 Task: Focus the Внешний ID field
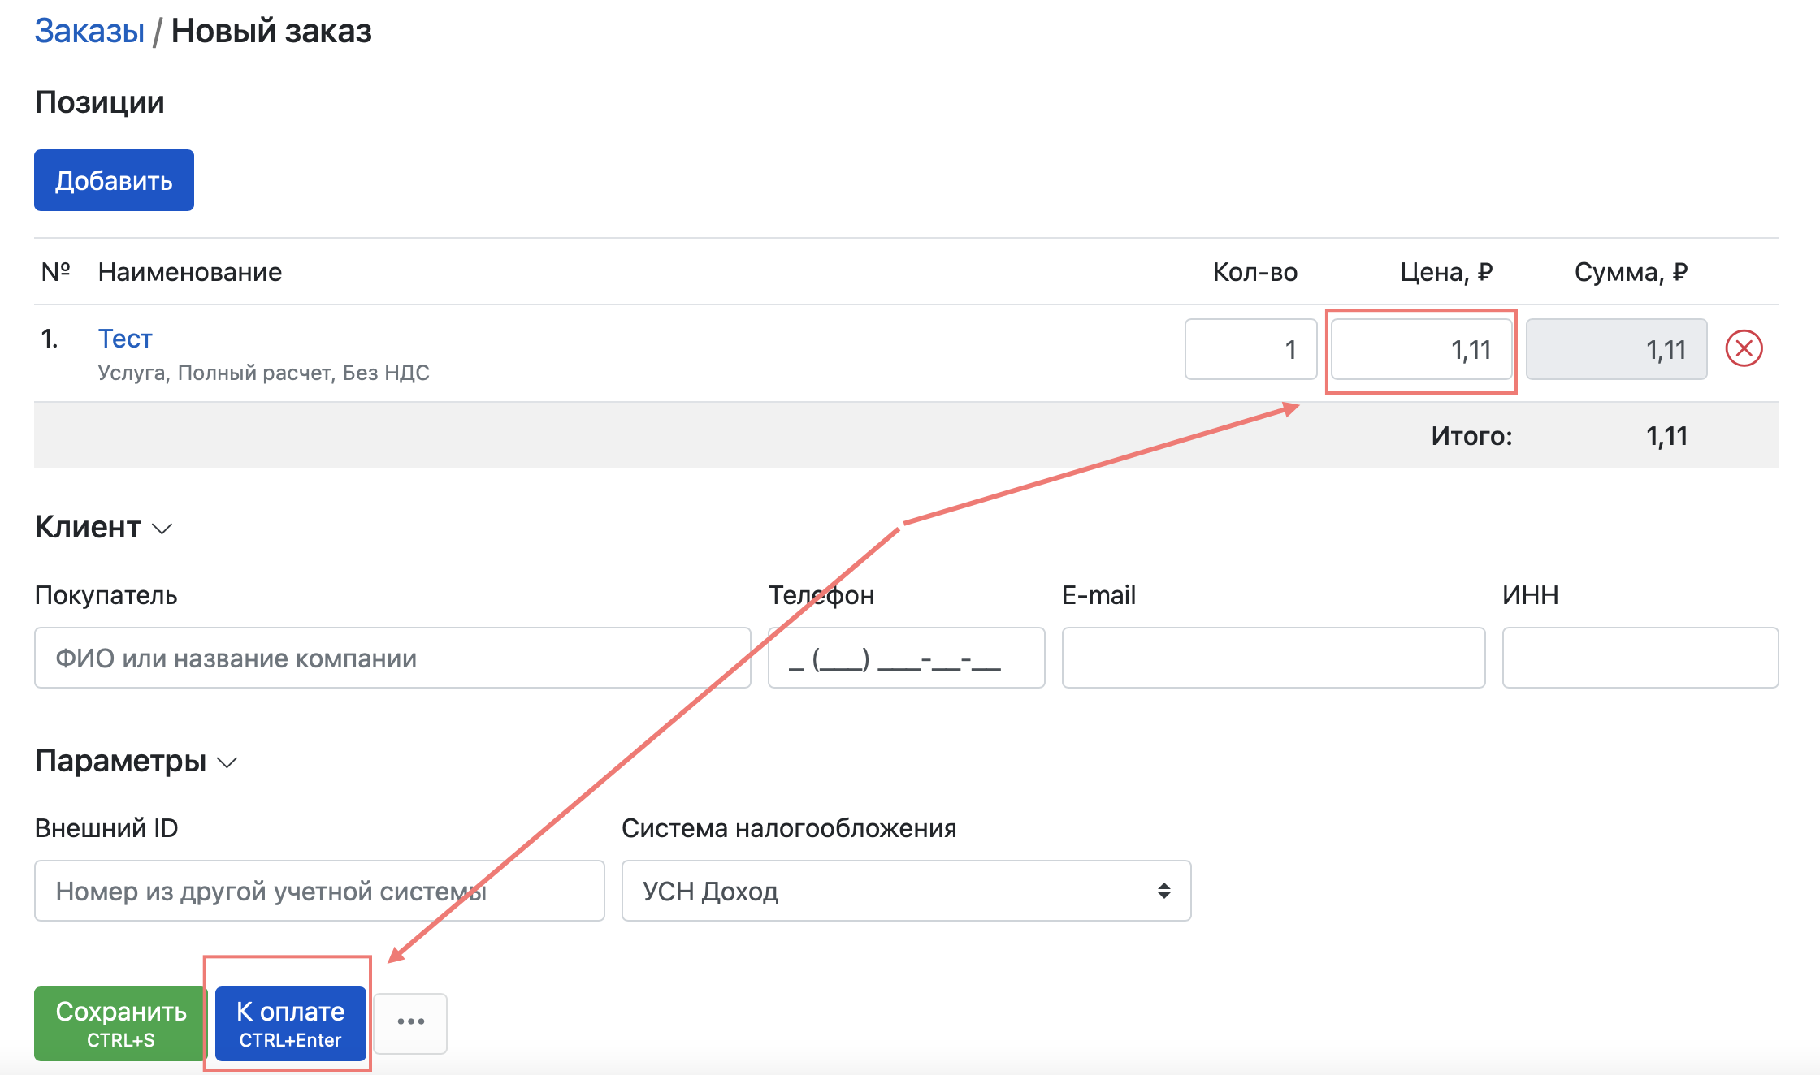319,891
